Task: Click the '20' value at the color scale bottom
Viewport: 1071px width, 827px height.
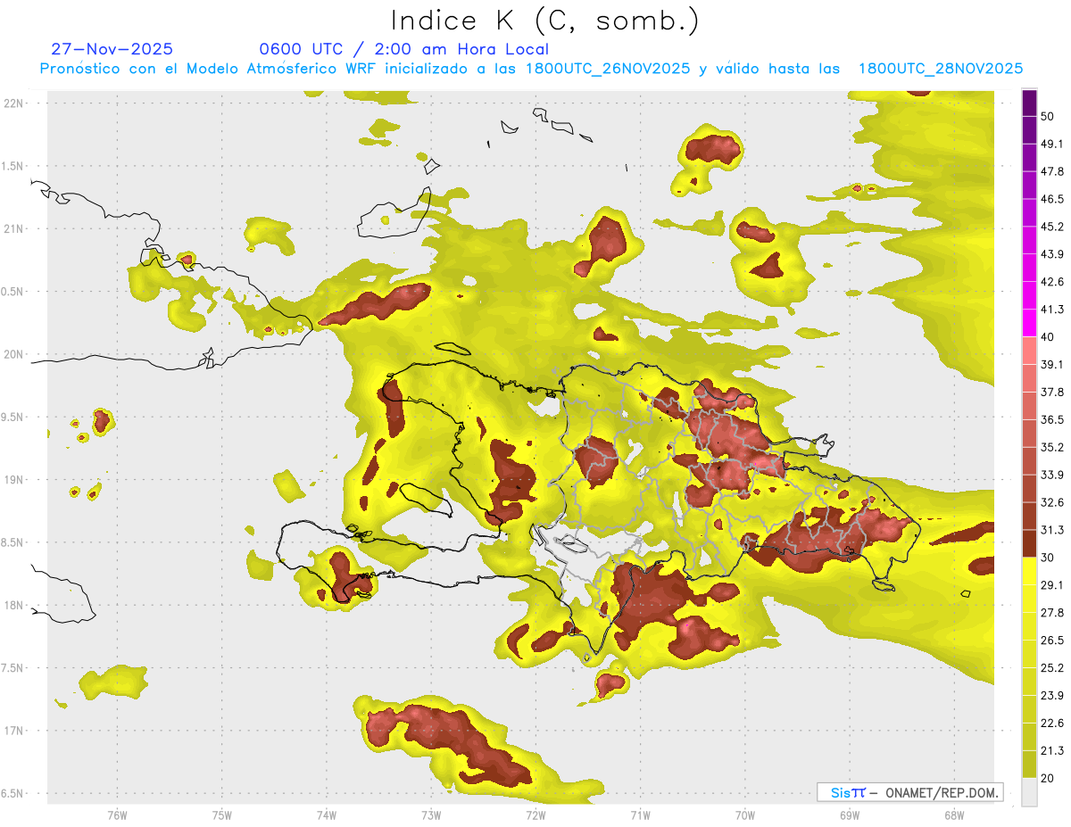Action: pos(1048,778)
